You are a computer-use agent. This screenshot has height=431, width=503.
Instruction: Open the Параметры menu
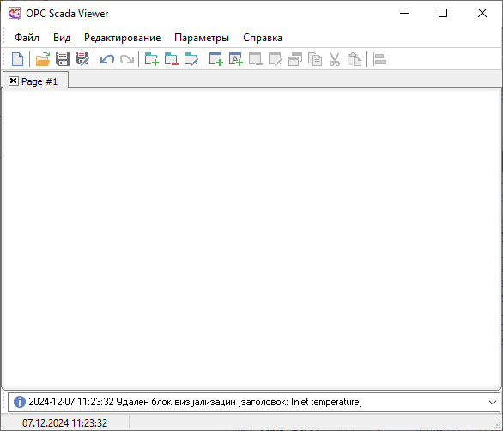click(x=202, y=38)
